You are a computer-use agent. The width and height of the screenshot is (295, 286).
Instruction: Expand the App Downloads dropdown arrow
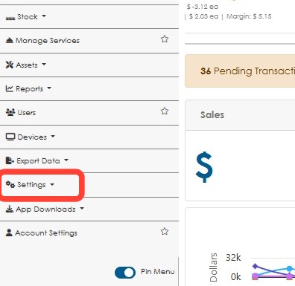tap(82, 209)
